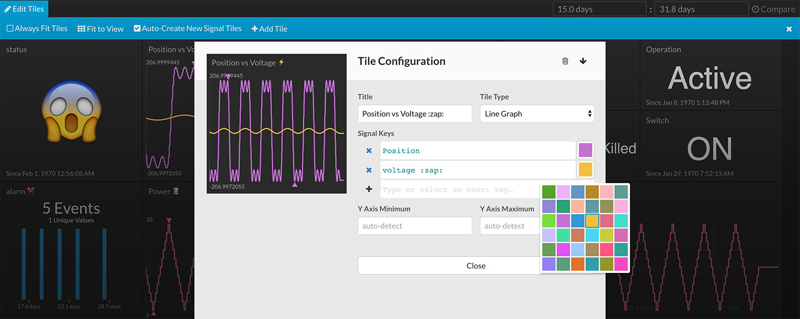Remove the Position signal key

click(369, 150)
